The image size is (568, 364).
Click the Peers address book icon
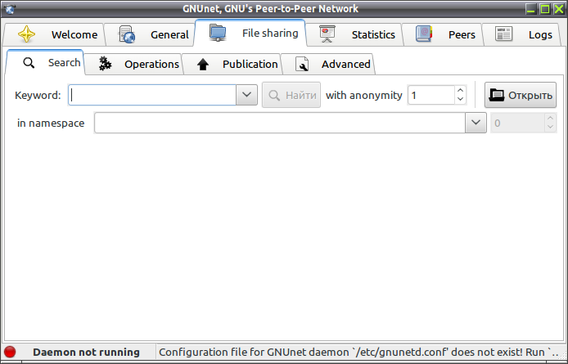pos(424,34)
